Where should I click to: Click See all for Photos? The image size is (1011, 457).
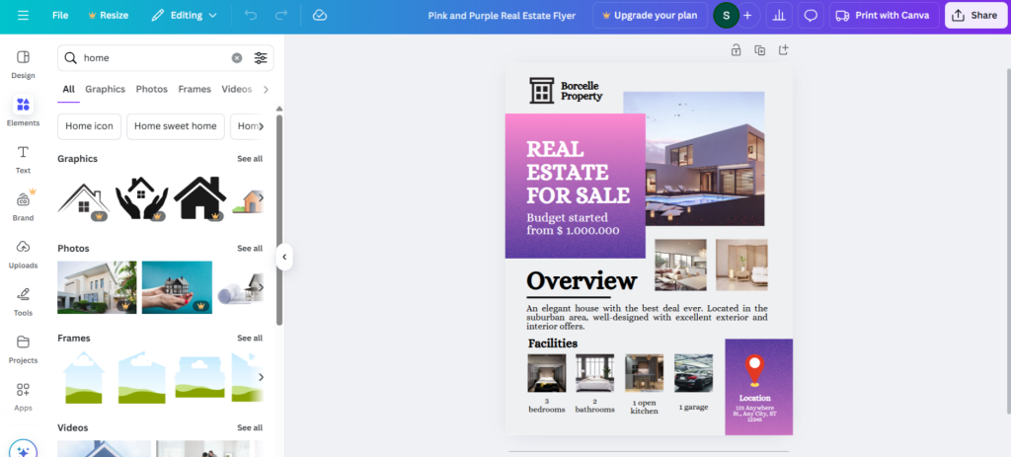click(x=250, y=248)
